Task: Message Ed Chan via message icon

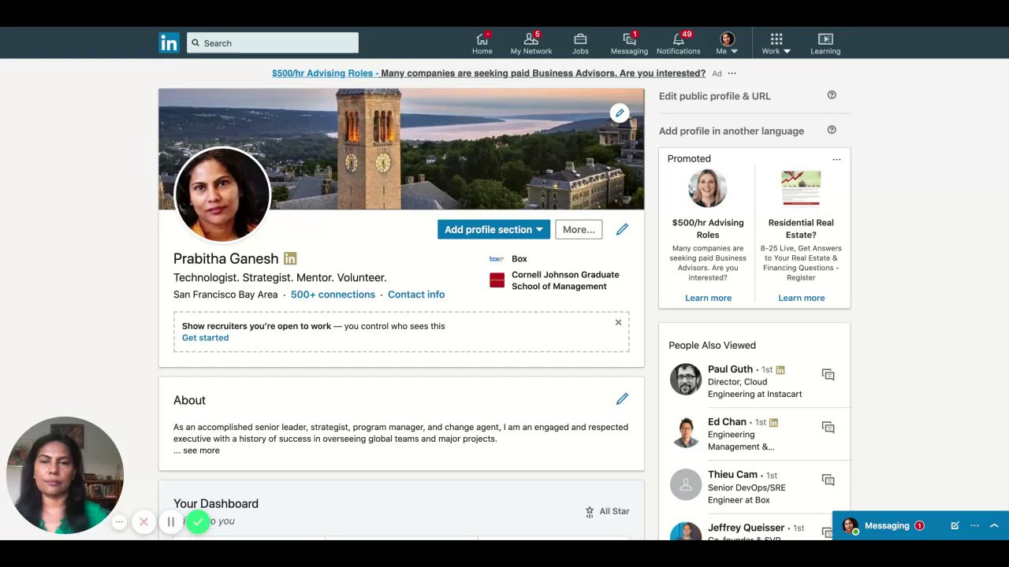Action: 828,428
